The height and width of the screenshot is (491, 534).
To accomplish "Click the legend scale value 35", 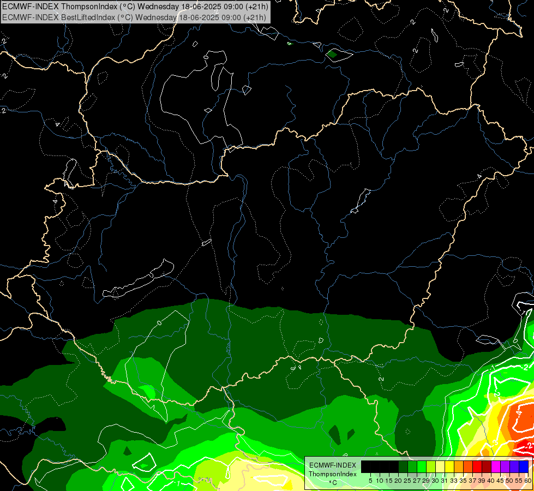I will pos(464,481).
